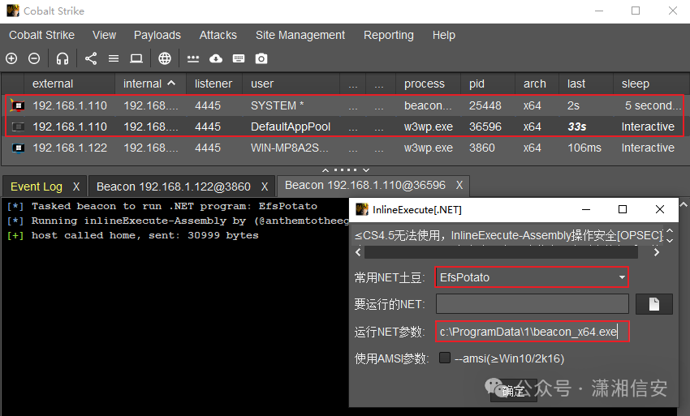Screen dimensions: 690x416
Task: View credentials via password dots icon
Action: 193,58
